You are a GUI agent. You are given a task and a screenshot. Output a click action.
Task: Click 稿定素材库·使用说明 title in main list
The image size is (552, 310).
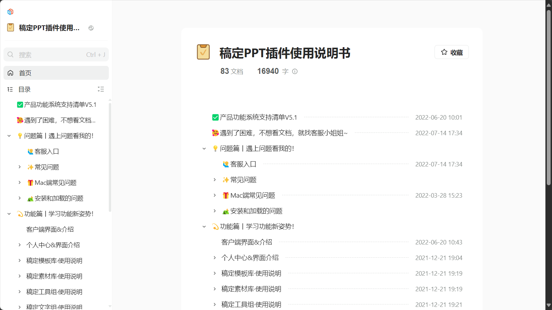[x=251, y=289]
